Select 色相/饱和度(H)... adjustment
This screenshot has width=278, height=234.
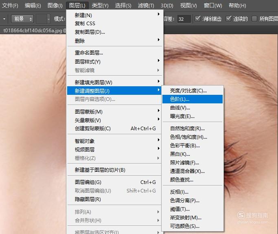coord(193,137)
